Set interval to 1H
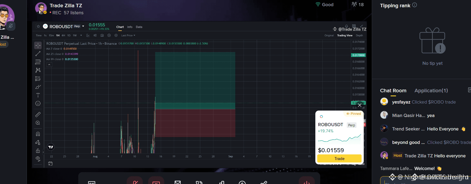The width and height of the screenshot is (471, 184). pyautogui.click(x=58, y=36)
